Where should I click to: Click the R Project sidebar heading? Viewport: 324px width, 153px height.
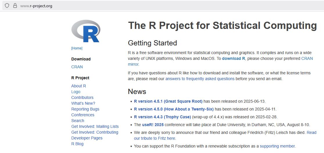tap(80, 78)
